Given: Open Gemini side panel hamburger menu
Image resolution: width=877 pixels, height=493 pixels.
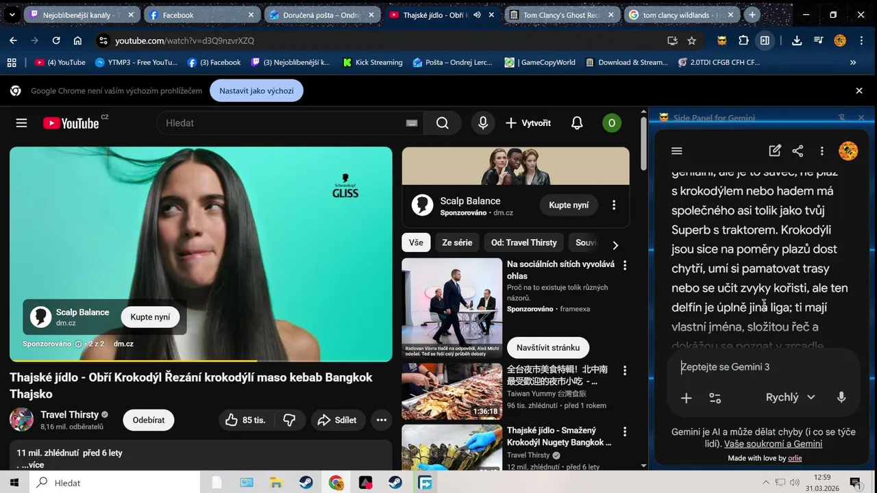Looking at the screenshot, I should (x=677, y=151).
